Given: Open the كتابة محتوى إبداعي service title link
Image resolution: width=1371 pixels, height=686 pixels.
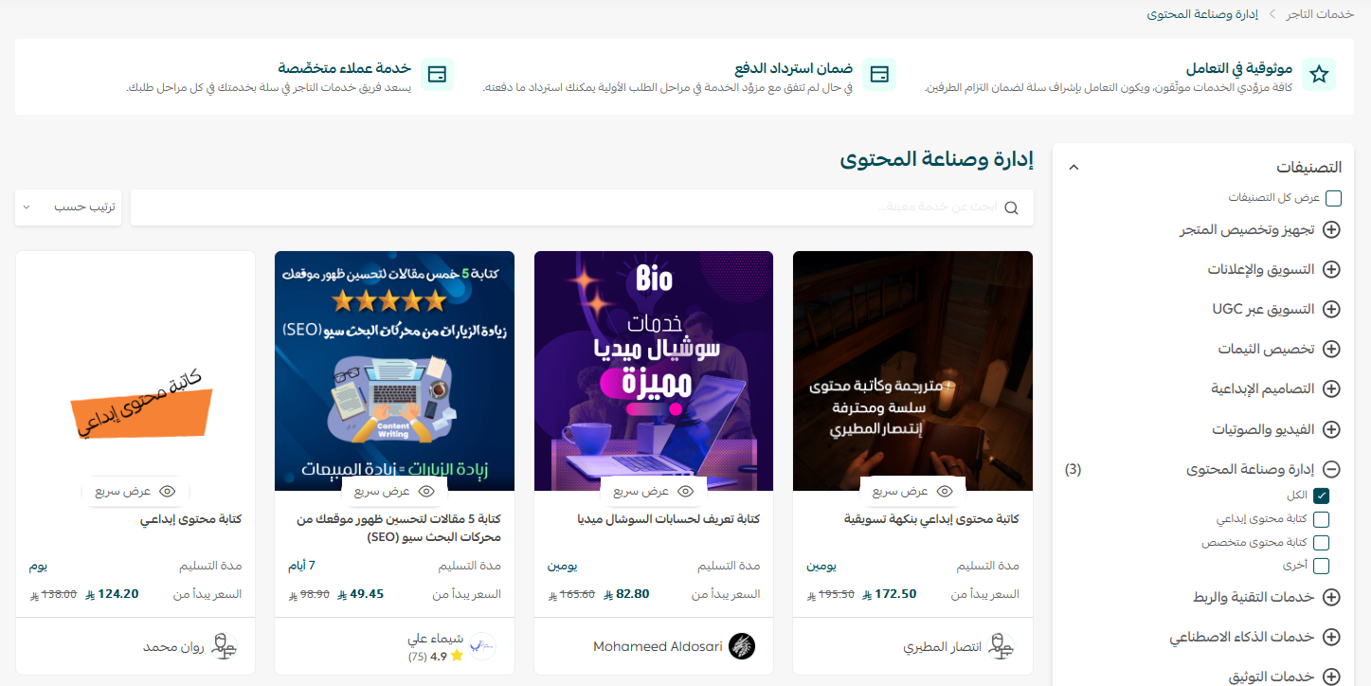Looking at the screenshot, I should [x=191, y=519].
